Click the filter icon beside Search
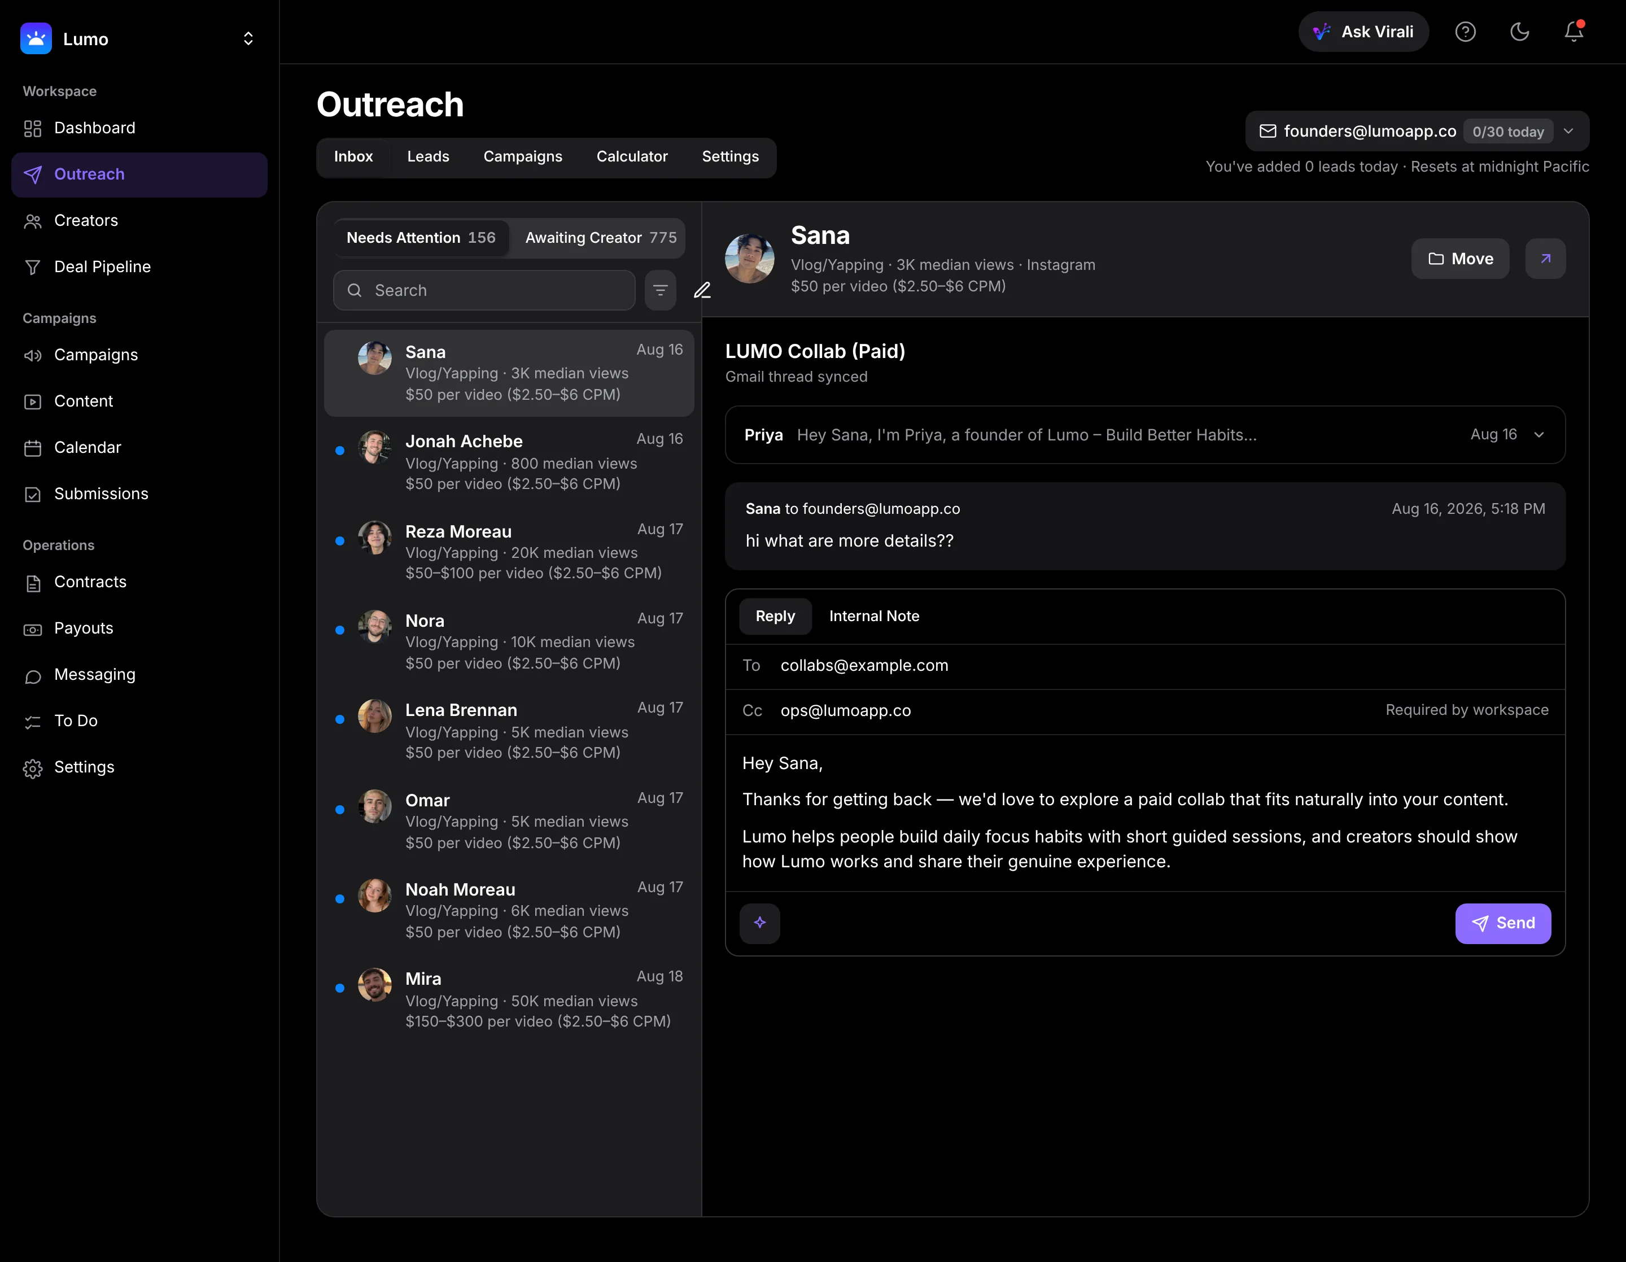This screenshot has width=1626, height=1262. [x=661, y=290]
